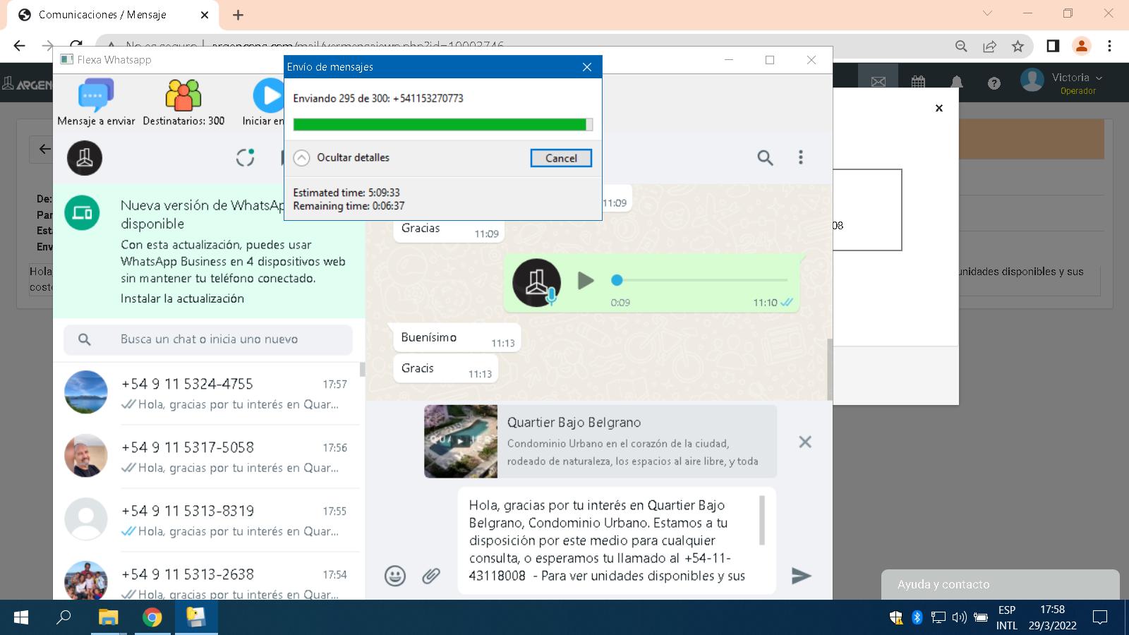This screenshot has height=635, width=1129.
Task: Click the browser share icon
Action: 989,46
